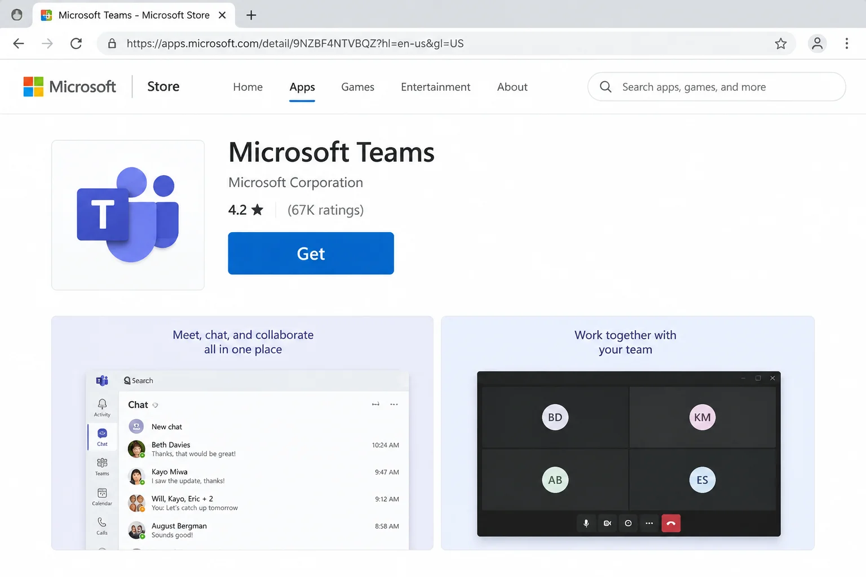This screenshot has height=577, width=866.
Task: Click the Teams icon in screenshot sidebar
Action: [x=102, y=463]
